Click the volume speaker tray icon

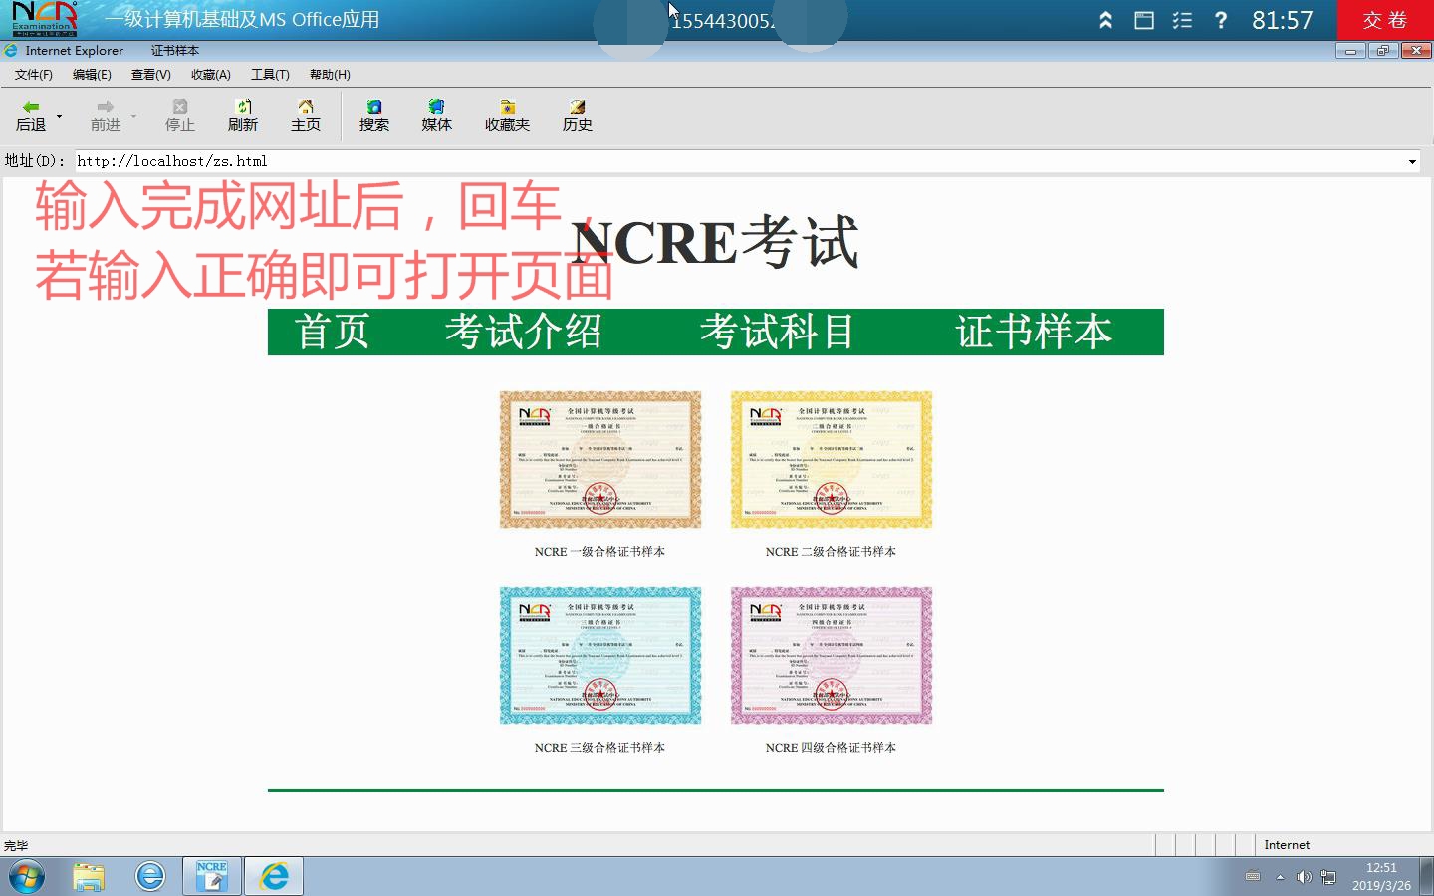coord(1304,877)
